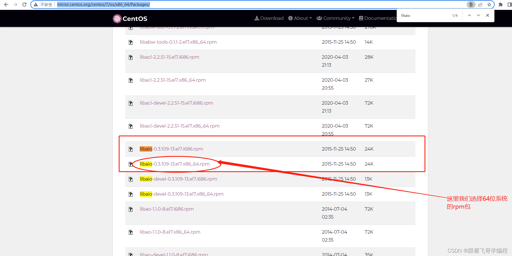Click the side panel icon at toolbar edge
Image resolution: width=512 pixels, height=256 pixels.
509,5
